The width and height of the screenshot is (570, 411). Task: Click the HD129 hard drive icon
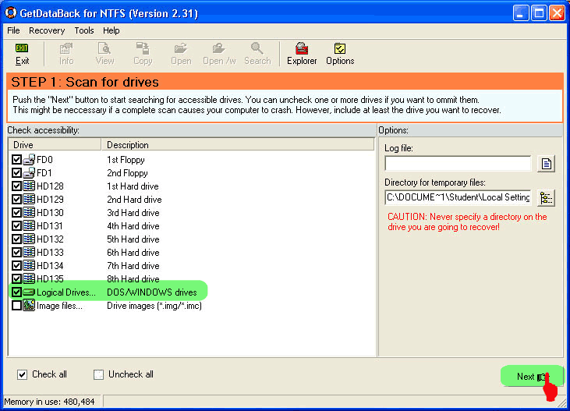[29, 200]
